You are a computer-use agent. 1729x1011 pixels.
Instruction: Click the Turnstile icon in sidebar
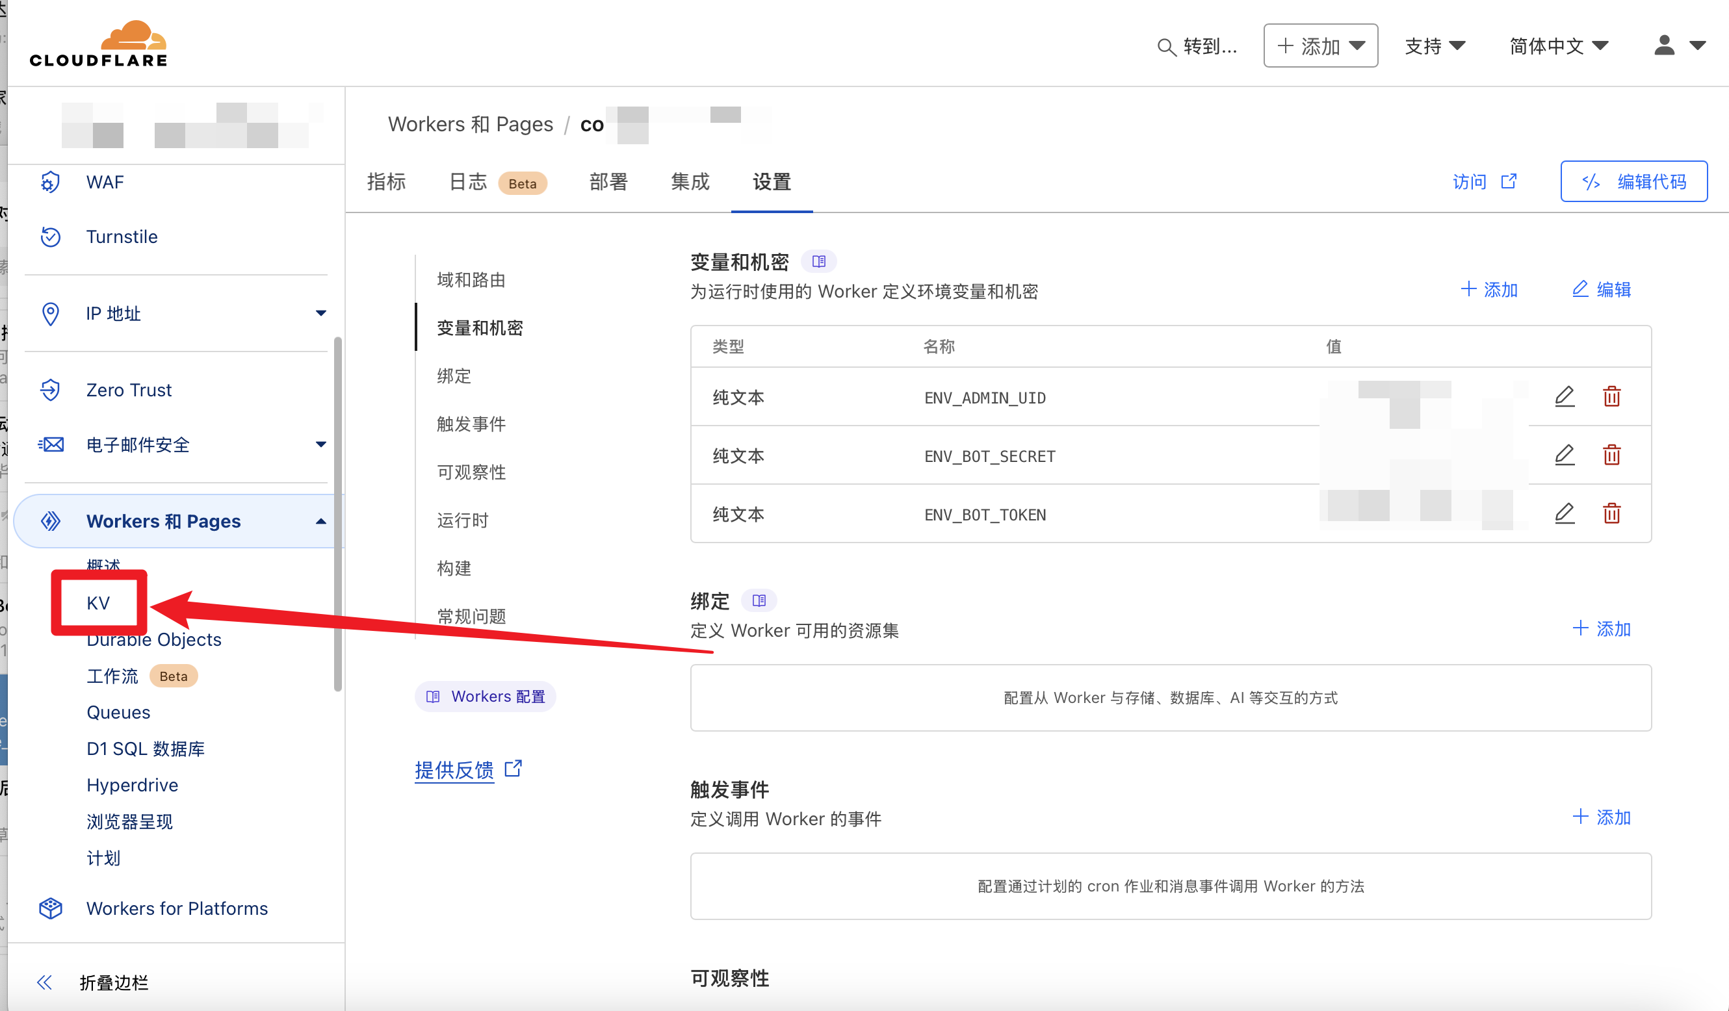[50, 237]
